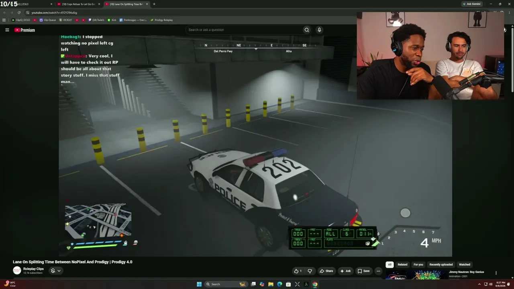Open Jimmy Neutron: Boy Genius title link
Screen dimensions: 514x289
[x=466, y=272]
